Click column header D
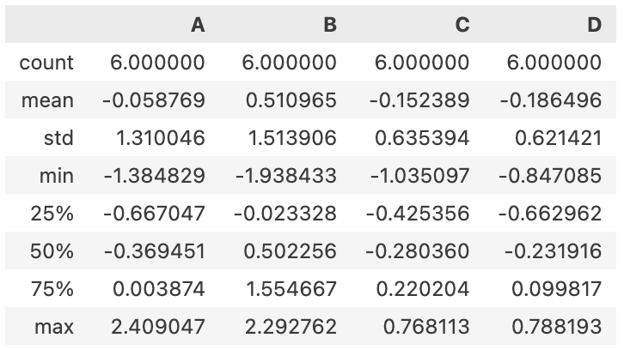Image resolution: width=624 pixels, height=350 pixels. coord(594,25)
